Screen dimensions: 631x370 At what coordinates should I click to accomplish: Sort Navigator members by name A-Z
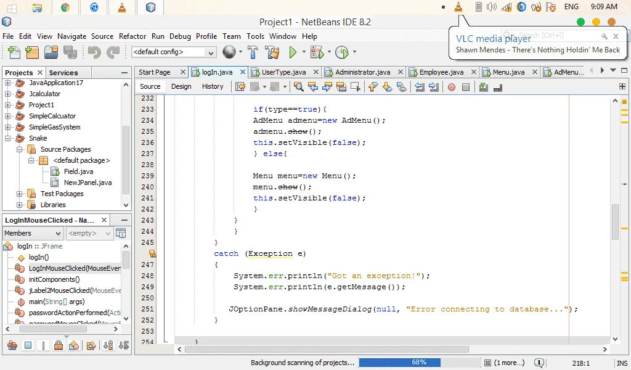pos(108,345)
